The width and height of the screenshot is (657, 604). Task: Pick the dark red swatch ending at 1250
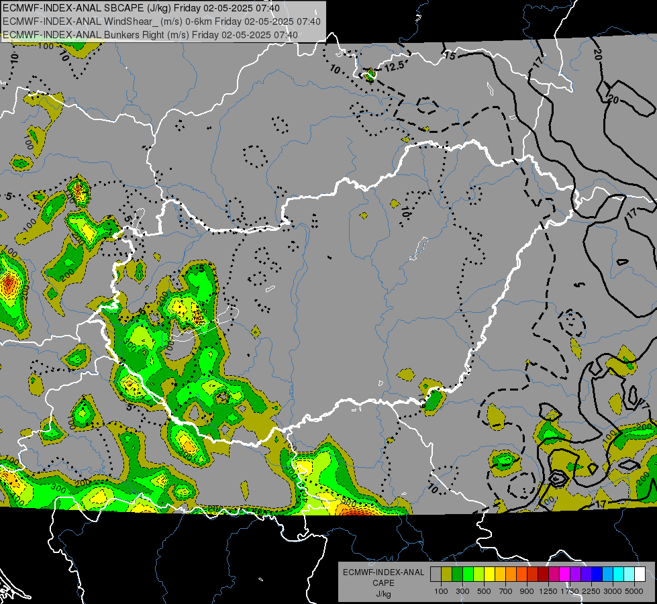click(543, 574)
